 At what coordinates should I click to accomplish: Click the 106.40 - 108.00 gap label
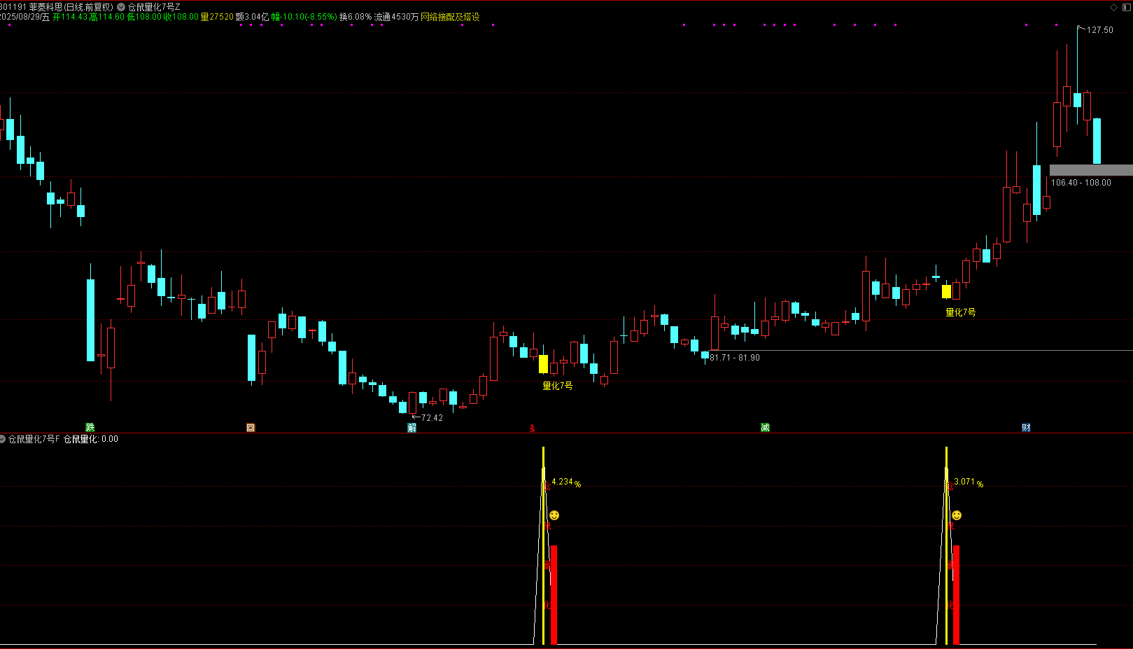(x=1081, y=183)
